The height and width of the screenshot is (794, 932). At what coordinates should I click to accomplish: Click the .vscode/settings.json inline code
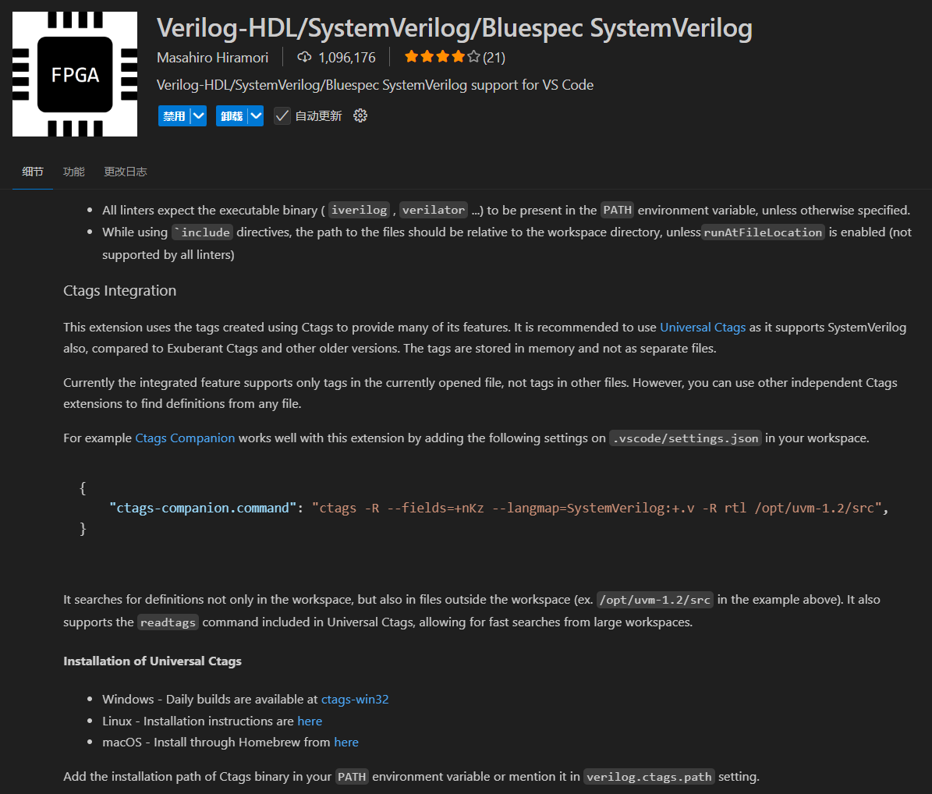coord(686,438)
